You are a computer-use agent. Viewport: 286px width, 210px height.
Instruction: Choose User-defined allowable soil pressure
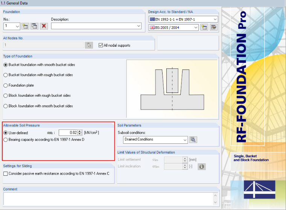(6, 133)
